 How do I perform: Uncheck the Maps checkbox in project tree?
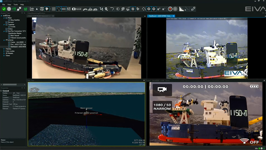[x=6, y=18]
